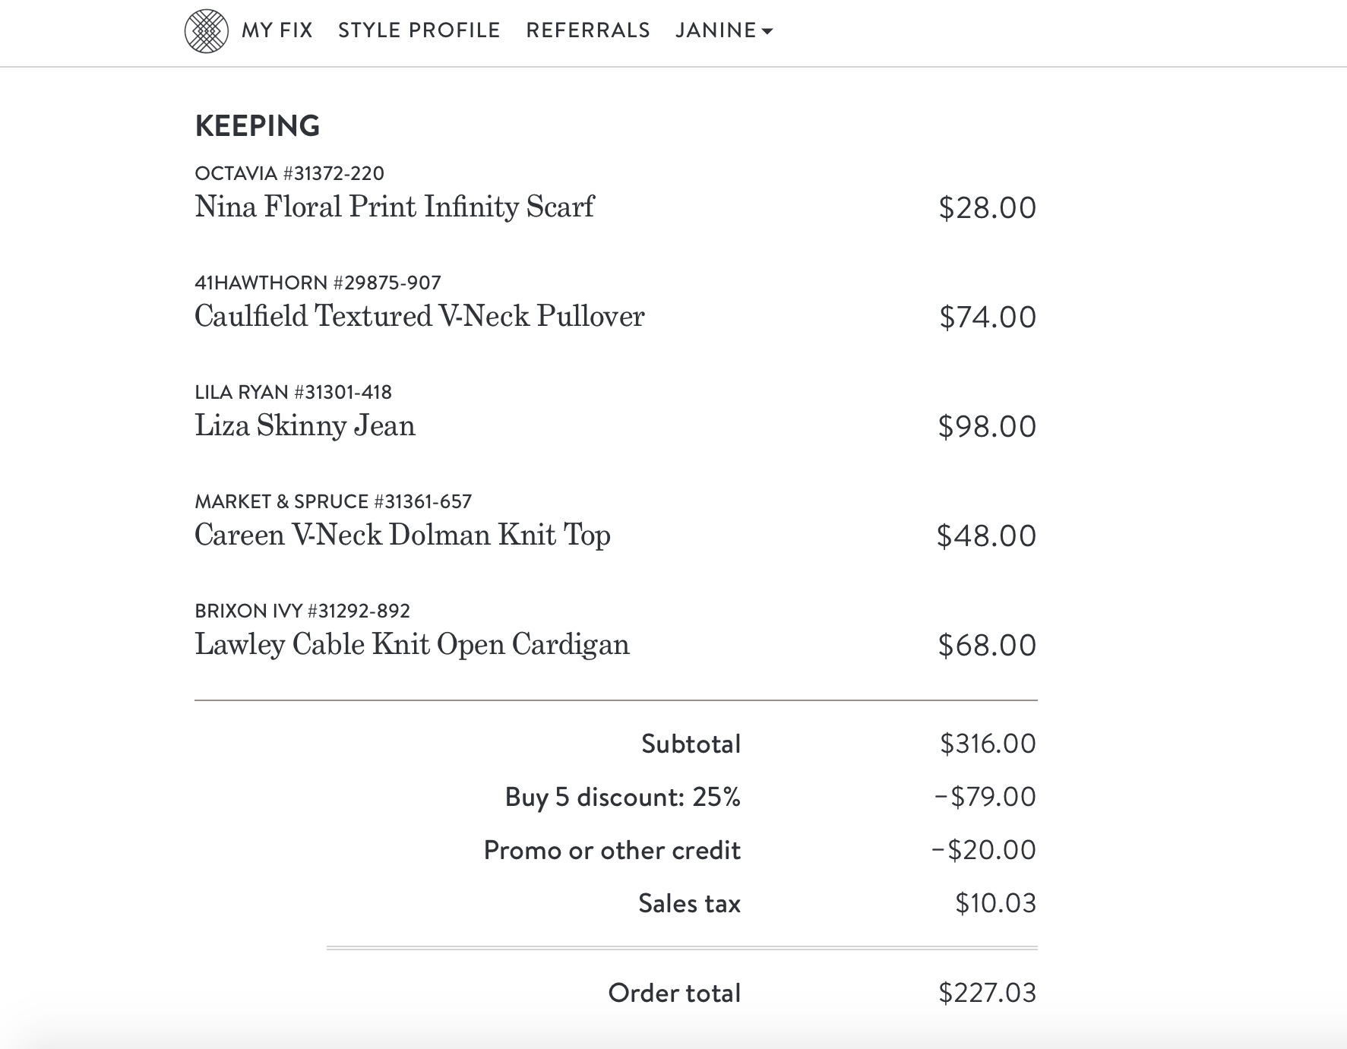The width and height of the screenshot is (1347, 1049).
Task: Click the Promo or other credit label
Action: [x=612, y=850]
